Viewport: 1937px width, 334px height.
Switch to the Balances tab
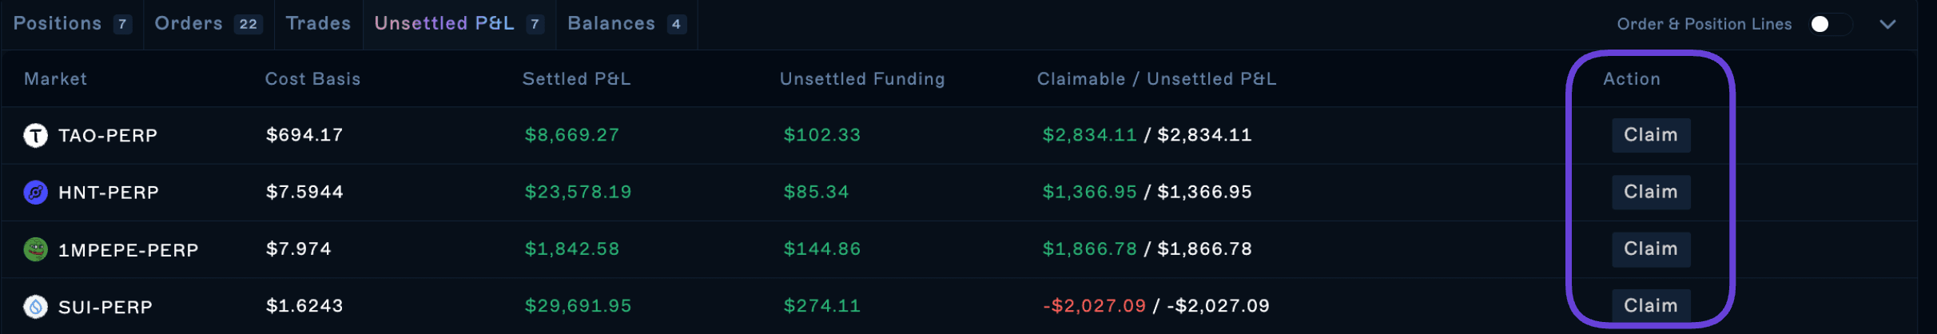tap(626, 24)
